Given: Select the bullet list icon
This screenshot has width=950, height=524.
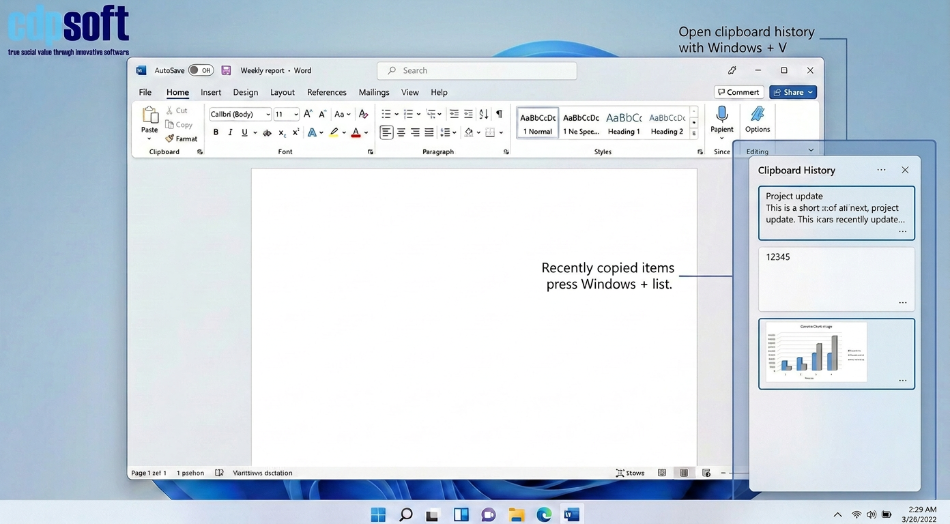Looking at the screenshot, I should pos(386,114).
